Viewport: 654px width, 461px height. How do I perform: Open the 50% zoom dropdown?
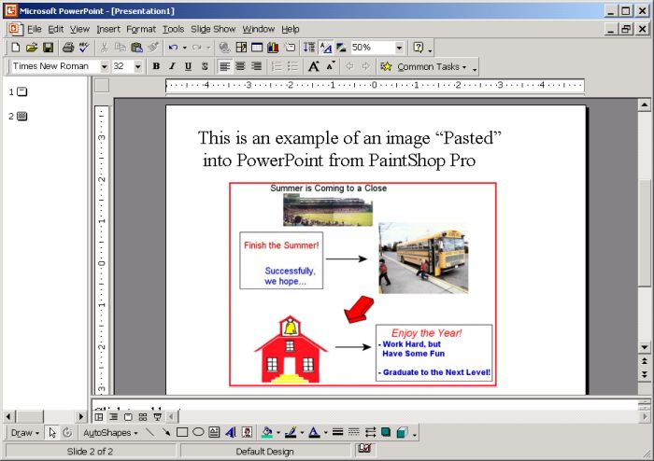point(399,48)
